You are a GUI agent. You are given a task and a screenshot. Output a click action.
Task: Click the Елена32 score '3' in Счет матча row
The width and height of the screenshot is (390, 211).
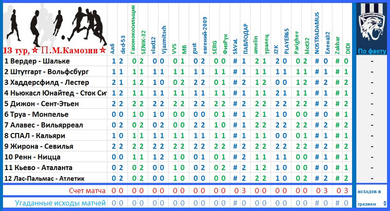[x=326, y=191]
